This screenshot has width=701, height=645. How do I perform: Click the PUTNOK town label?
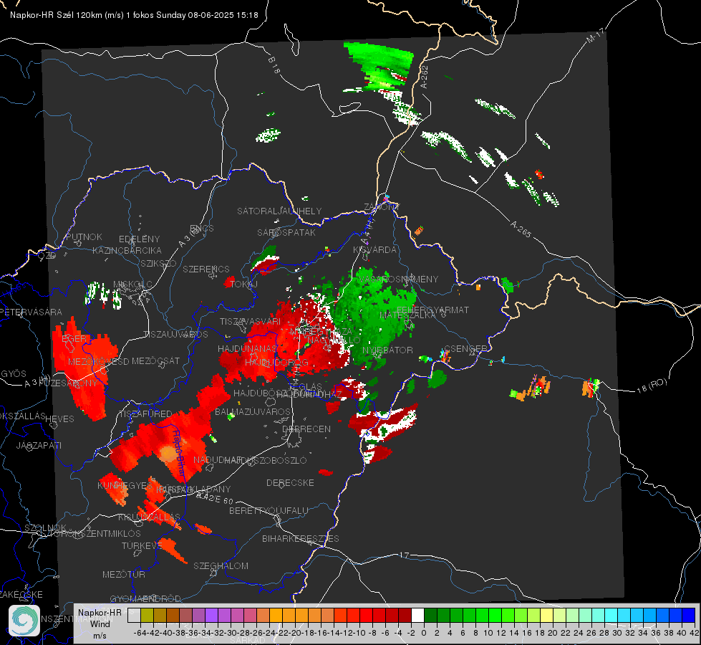[x=84, y=236]
